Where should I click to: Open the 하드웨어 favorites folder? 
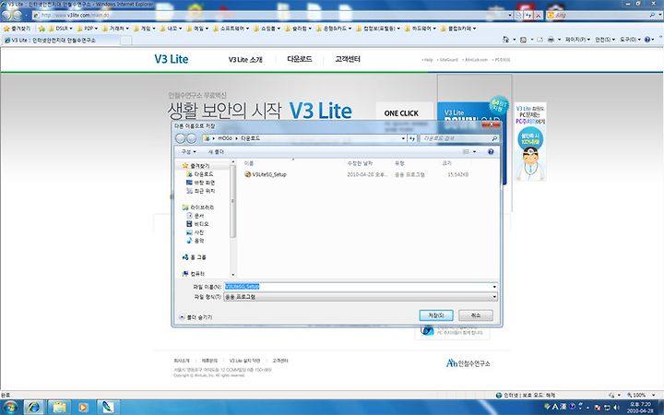[x=421, y=29]
